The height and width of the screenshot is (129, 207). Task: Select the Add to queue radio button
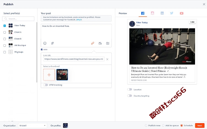click(163, 125)
